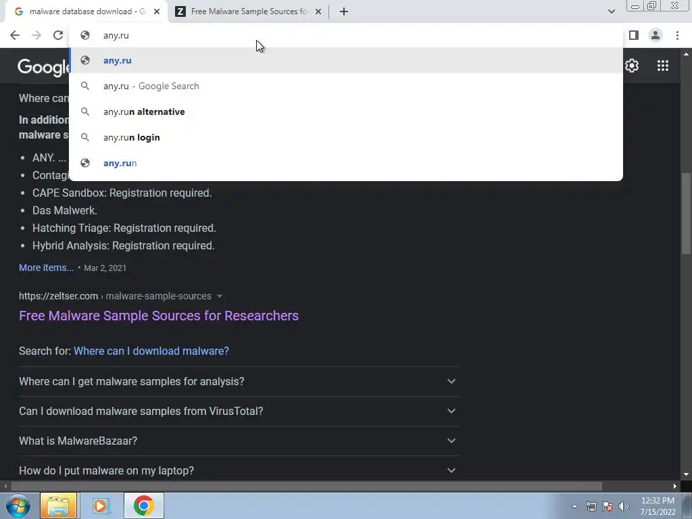Open the Windows Start menu
This screenshot has width=692, height=519.
click(18, 505)
